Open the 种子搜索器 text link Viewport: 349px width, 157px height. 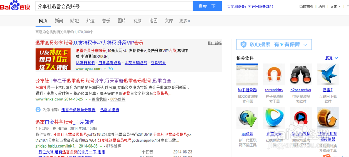[247, 90]
